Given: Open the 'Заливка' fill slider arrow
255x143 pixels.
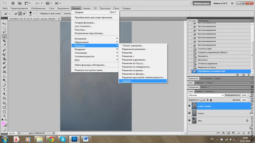Looking at the screenshot, I should pyautogui.click(x=249, y=100).
